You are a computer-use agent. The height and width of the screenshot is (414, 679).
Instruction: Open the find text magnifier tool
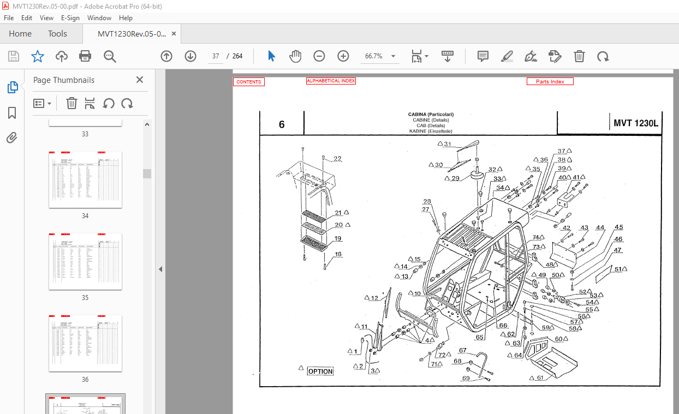click(110, 56)
